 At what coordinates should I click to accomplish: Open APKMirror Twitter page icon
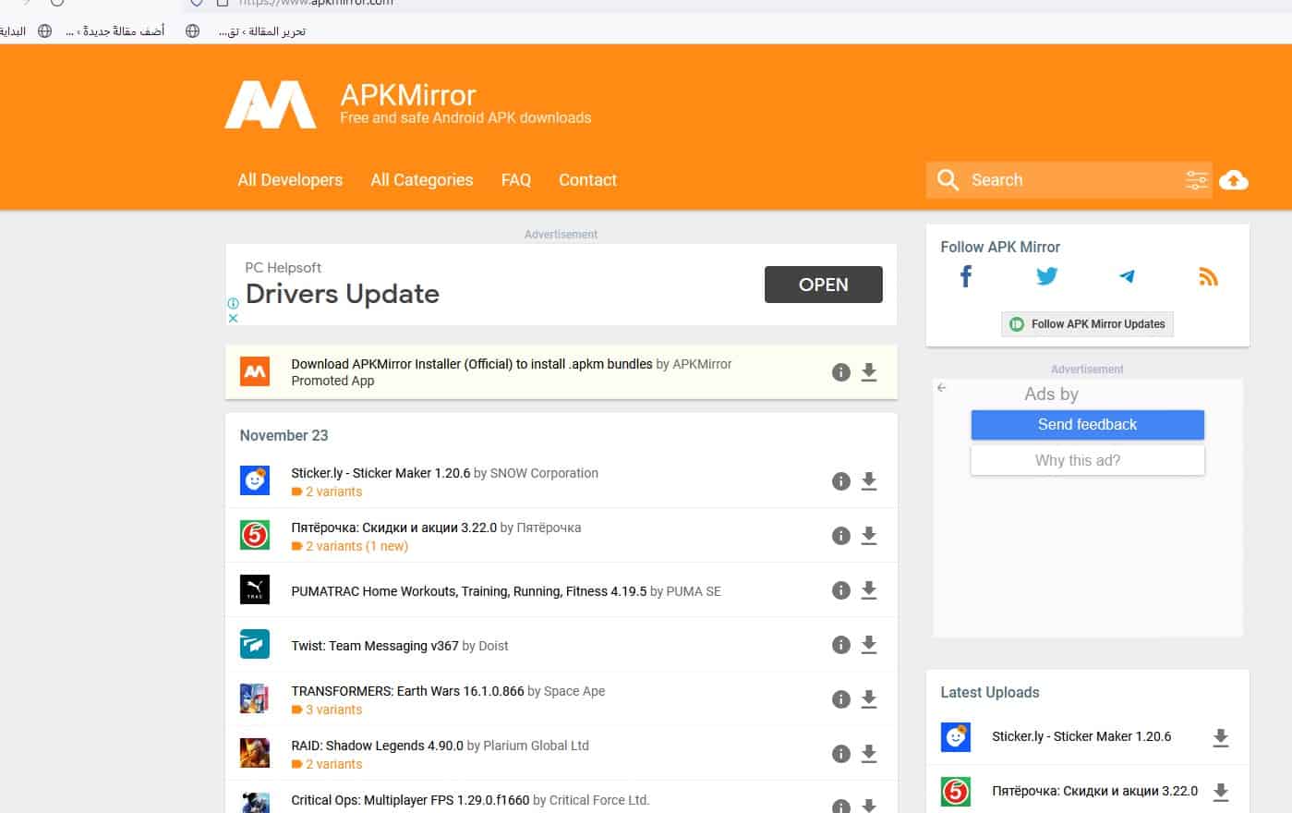point(1046,276)
